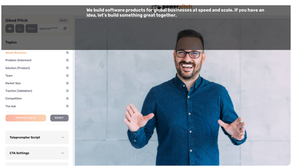292x167 pixels.
Task: Preview pitch with the eye icon
Action: 10,28
